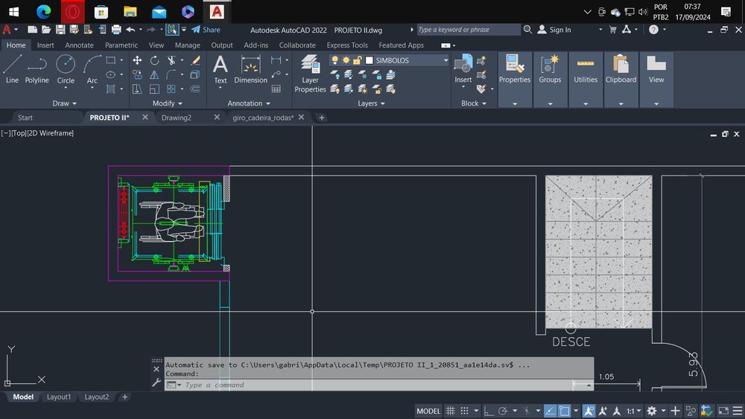Viewport: 745px width, 419px height.
Task: Activate the Circle tool
Action: pyautogui.click(x=66, y=68)
